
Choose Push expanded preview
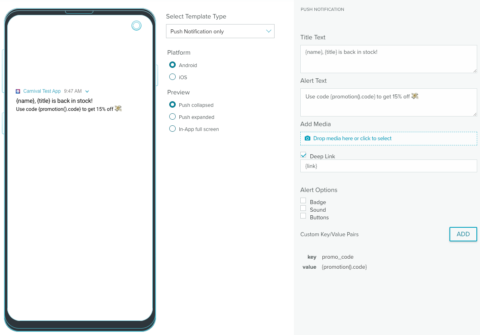(172, 116)
